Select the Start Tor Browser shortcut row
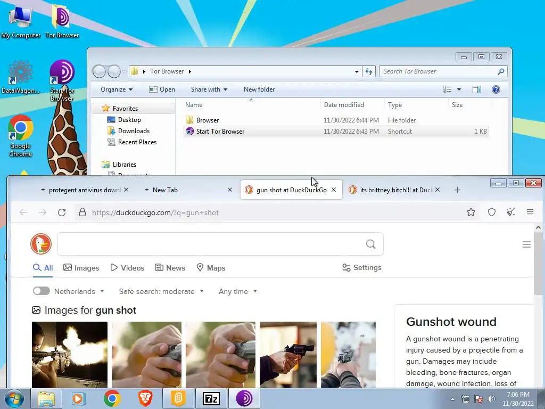This screenshot has height=409, width=545. [336, 132]
